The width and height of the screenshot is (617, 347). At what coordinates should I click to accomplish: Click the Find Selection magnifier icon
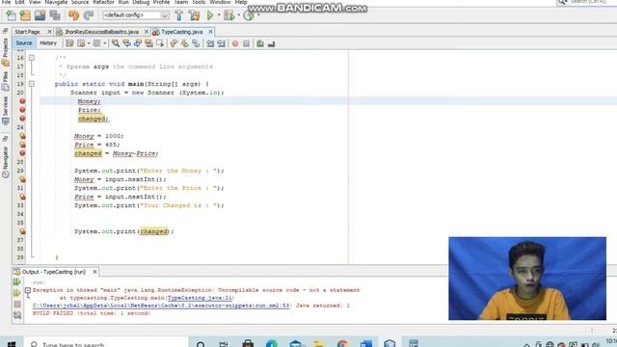[x=116, y=43]
